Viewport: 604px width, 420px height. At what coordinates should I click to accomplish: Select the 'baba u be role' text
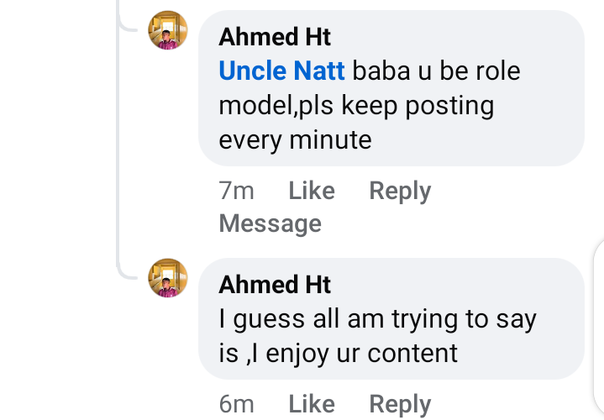coord(437,71)
